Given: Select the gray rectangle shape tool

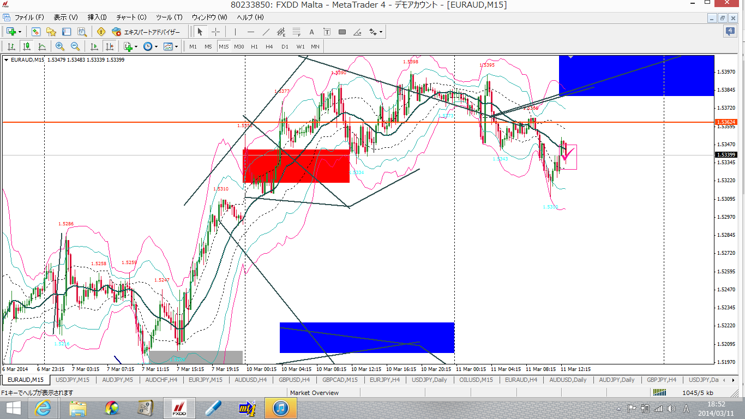Looking at the screenshot, I should [x=343, y=32].
